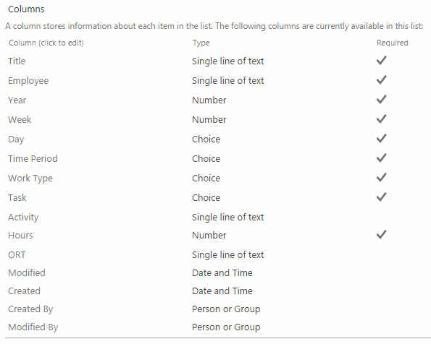Screen dimensions: 431x344
Task: Select the Week column link
Action: click(x=20, y=119)
